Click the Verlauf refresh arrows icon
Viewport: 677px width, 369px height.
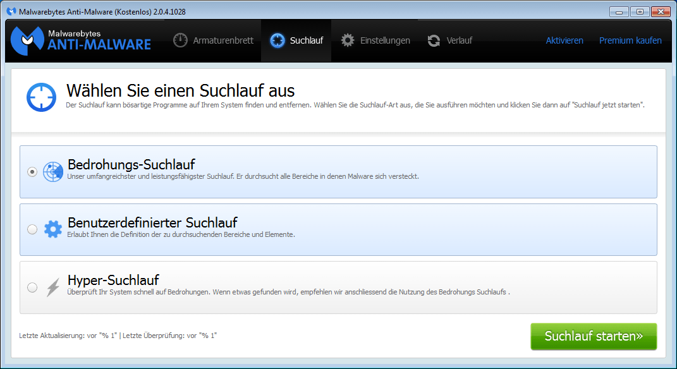pyautogui.click(x=434, y=40)
